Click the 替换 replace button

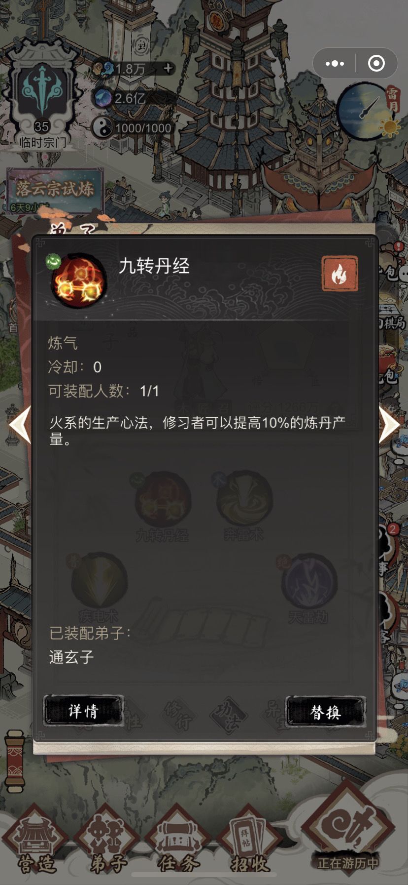pyautogui.click(x=326, y=712)
